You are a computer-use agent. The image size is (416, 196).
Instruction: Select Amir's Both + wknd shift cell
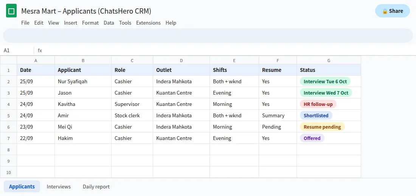coord(234,115)
